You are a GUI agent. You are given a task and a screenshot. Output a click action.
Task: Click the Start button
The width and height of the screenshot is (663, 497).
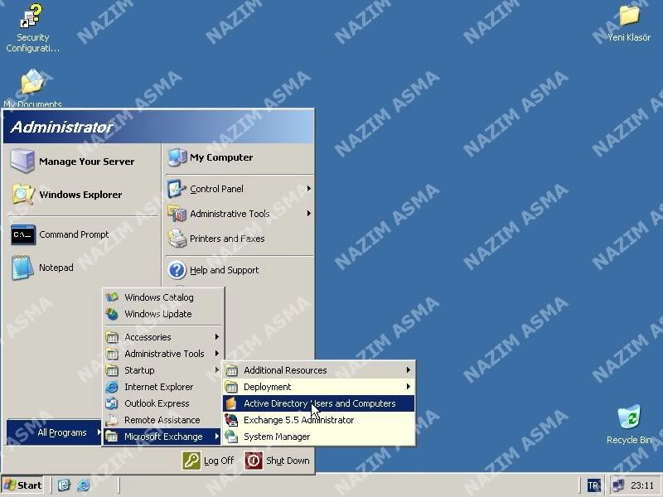coord(22,485)
